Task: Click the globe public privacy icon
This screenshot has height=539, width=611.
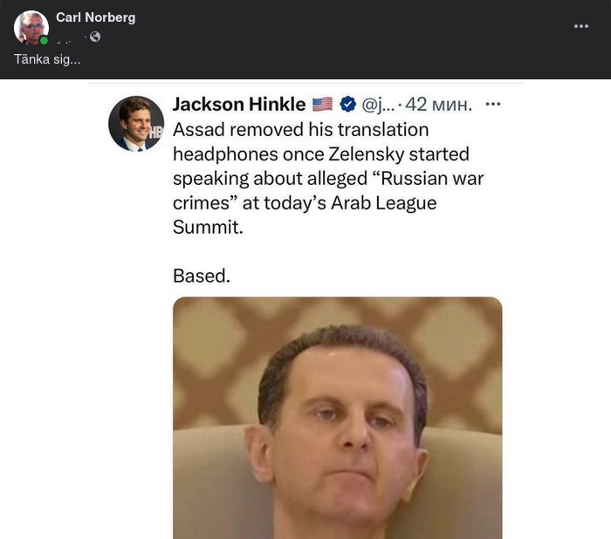Action: (x=95, y=37)
